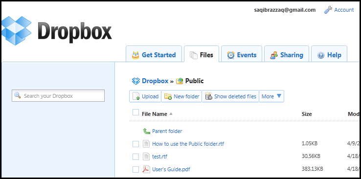Click the 30.56KB size value
Image resolution: width=361 pixels, height=179 pixels.
click(311, 156)
